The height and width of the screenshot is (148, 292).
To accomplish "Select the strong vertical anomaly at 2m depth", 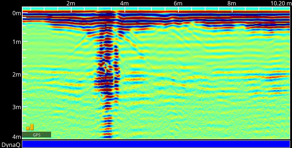I will (107, 76).
